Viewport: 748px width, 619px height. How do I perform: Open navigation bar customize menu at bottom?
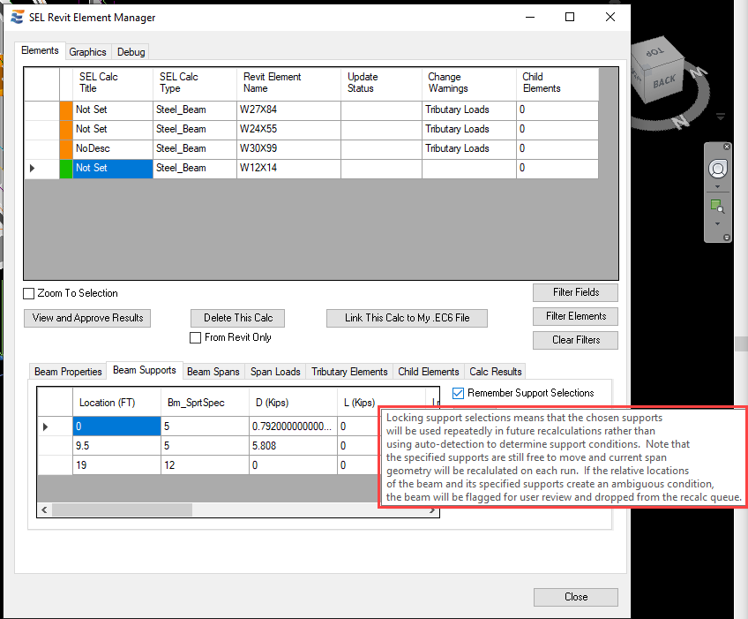coord(726,238)
